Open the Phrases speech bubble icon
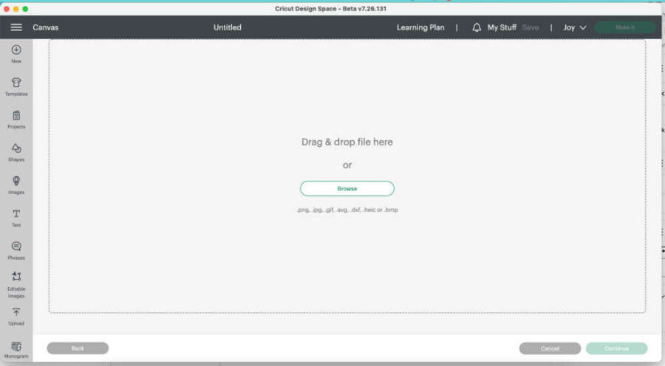The image size is (665, 366). coord(16,247)
